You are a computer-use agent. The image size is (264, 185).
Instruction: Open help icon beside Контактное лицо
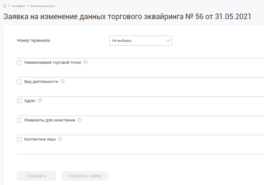(60, 139)
